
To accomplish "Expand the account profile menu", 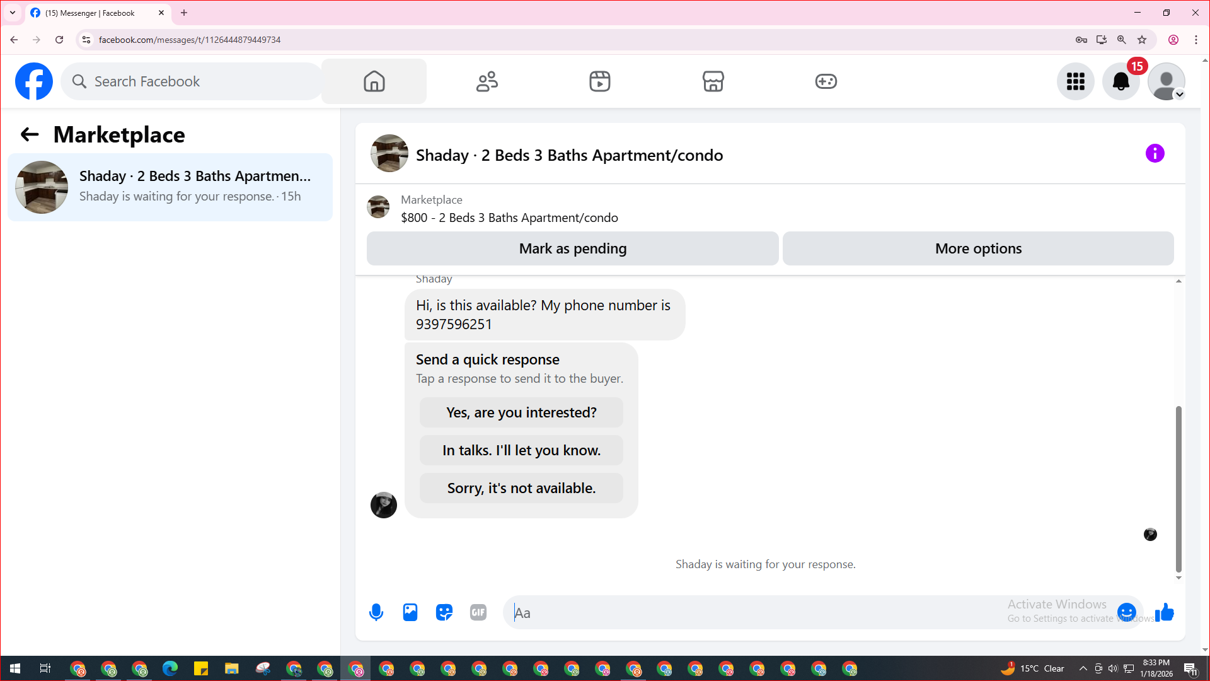I will pos(1167,81).
